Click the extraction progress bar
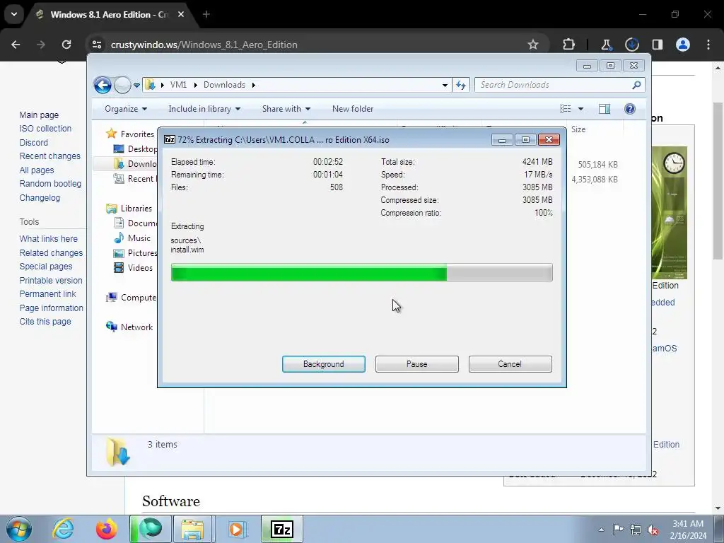724x543 pixels. [361, 272]
